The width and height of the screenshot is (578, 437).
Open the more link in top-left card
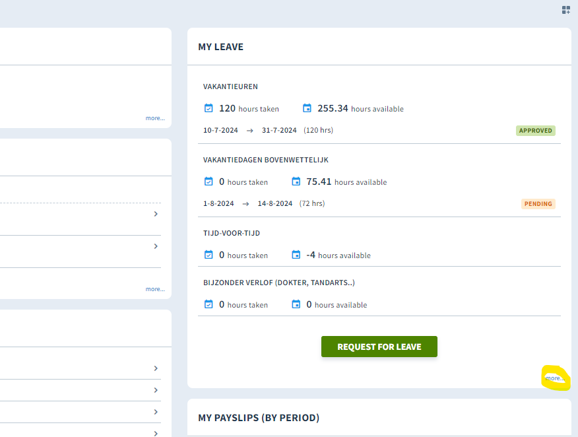tap(155, 118)
